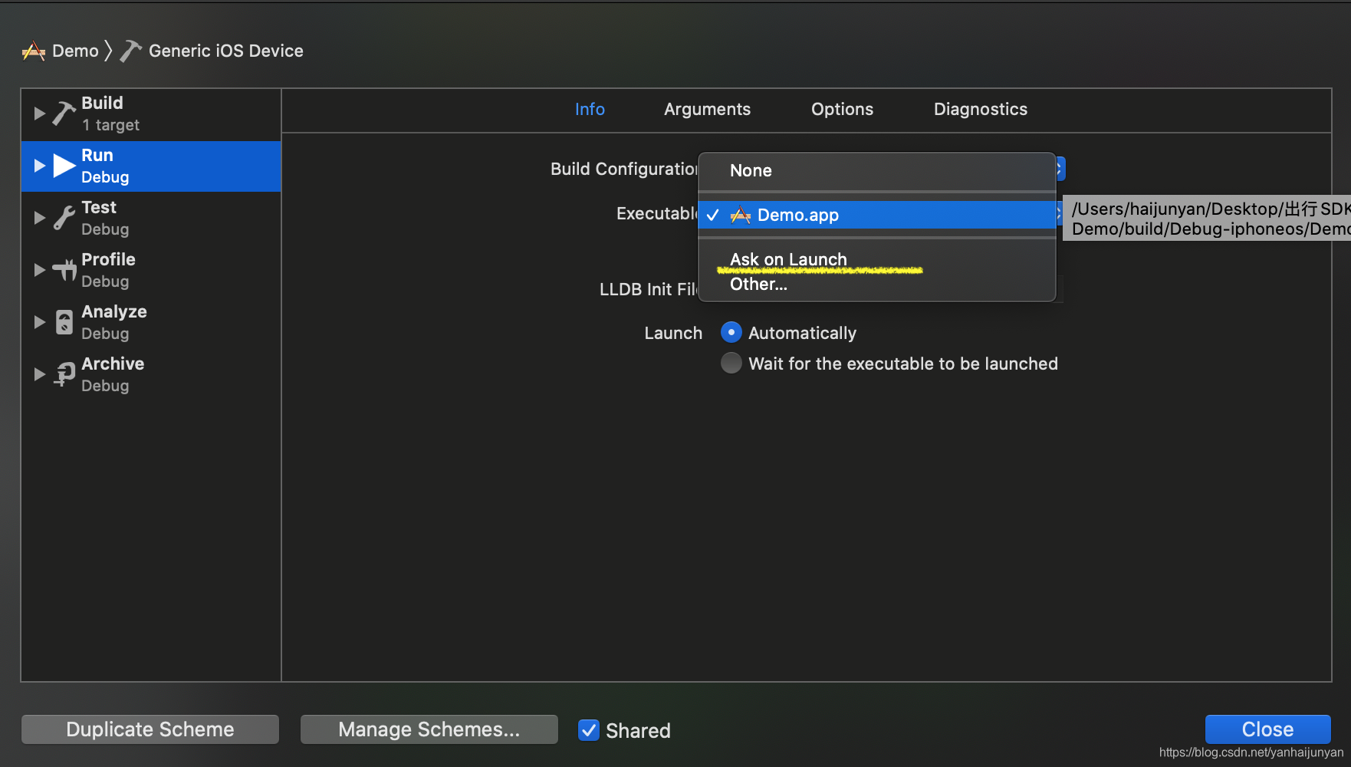Screen dimensions: 1351x767
Task: Expand the Run action disclosure triangle
Action: [39, 166]
